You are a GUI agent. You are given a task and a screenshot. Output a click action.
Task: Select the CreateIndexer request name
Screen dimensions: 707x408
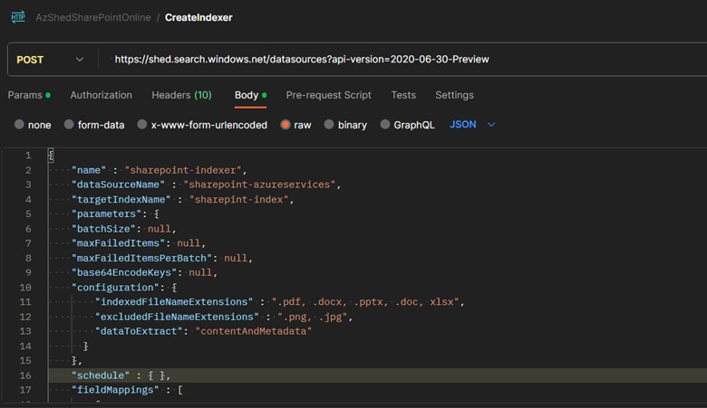(x=199, y=17)
